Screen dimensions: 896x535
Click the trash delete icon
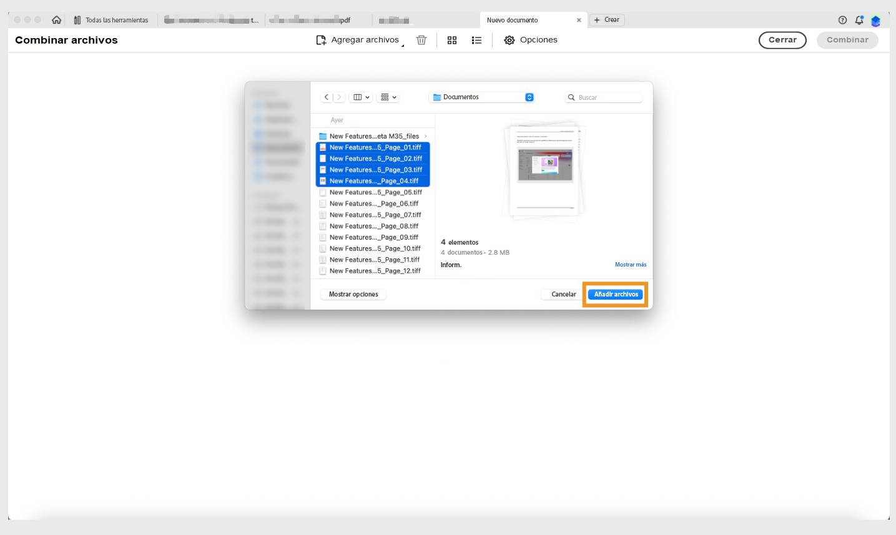pos(421,40)
